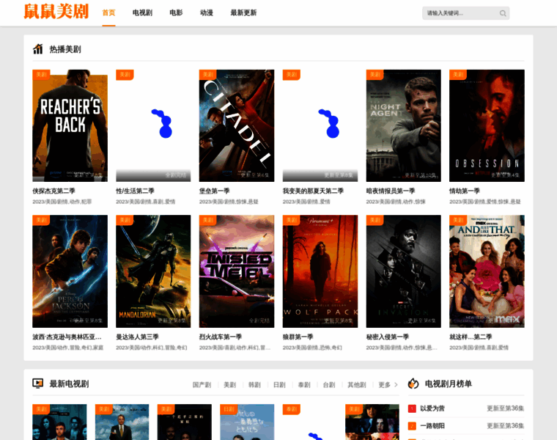557x440 pixels.
Task: Click the 美剧 badge on the Mandalorian poster
Action: pos(125,220)
